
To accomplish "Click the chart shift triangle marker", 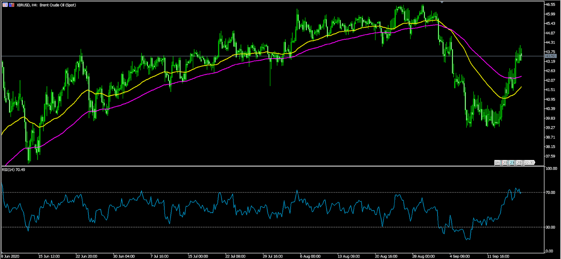I will [x=442, y=2].
